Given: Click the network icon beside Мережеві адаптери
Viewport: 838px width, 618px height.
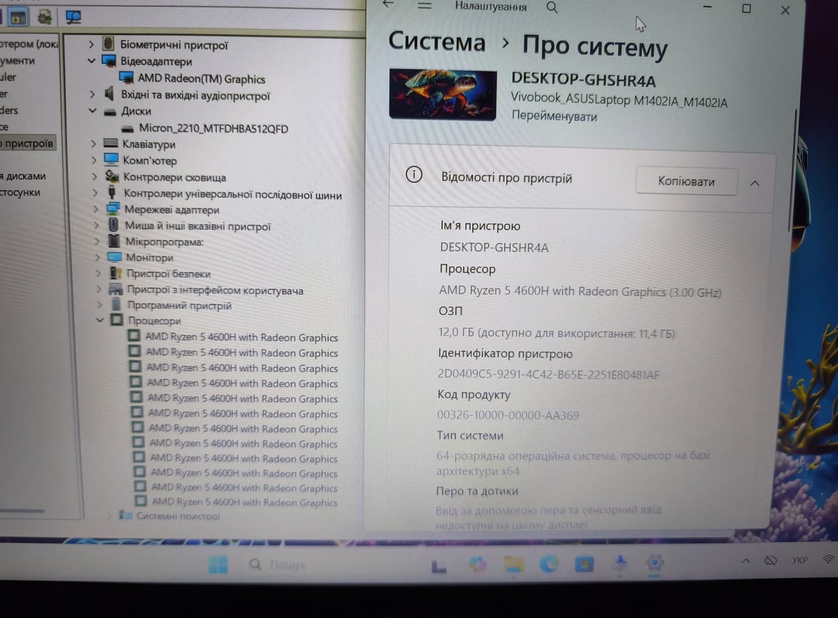Looking at the screenshot, I should coord(113,209).
